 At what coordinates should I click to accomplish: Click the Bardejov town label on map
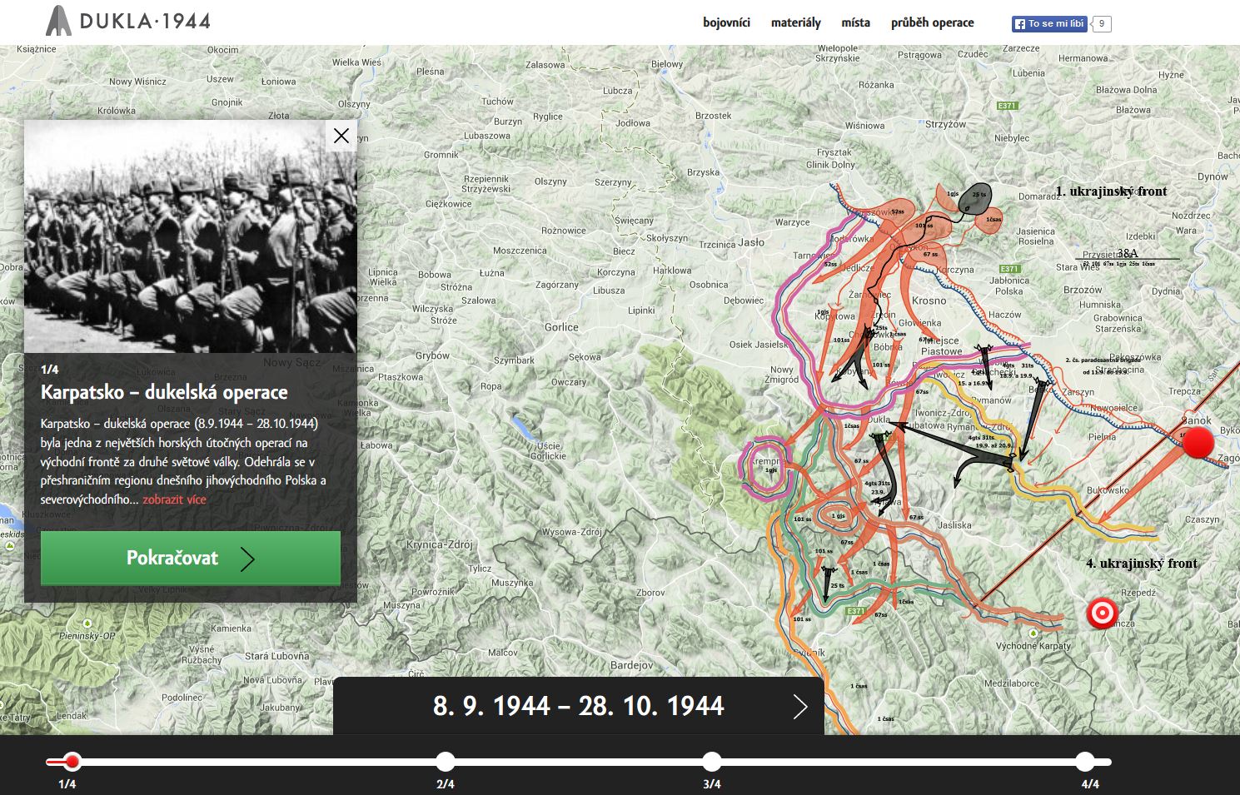click(x=632, y=665)
